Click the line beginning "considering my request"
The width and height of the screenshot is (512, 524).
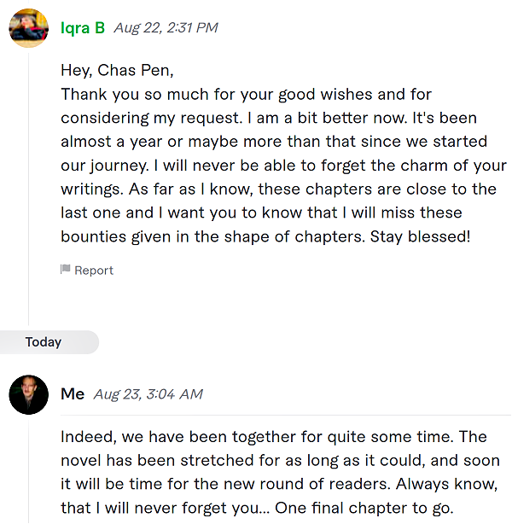tap(269, 119)
